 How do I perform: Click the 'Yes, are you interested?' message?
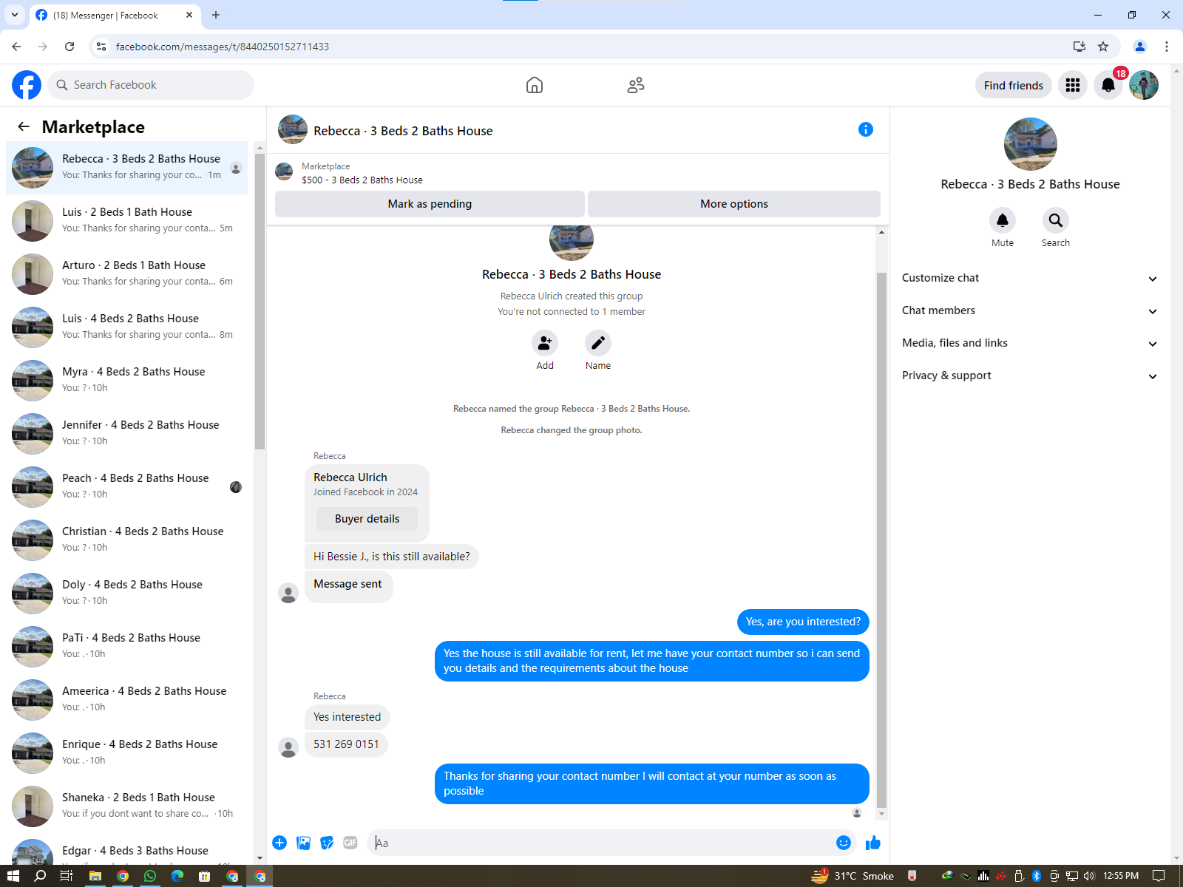803,622
